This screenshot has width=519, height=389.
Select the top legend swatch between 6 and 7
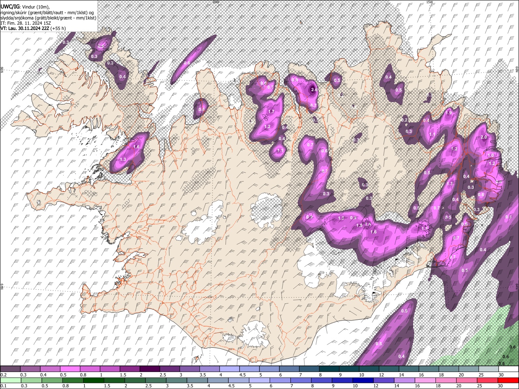point(290,369)
